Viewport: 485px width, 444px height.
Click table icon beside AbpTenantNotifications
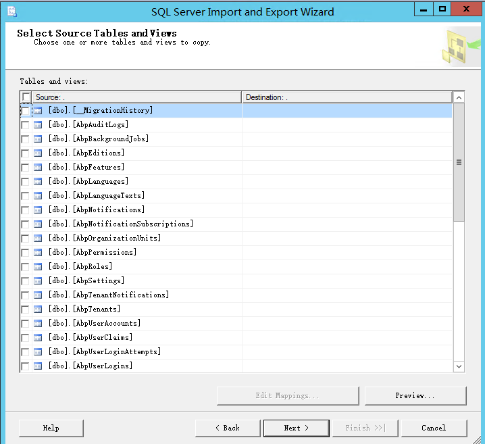(38, 295)
